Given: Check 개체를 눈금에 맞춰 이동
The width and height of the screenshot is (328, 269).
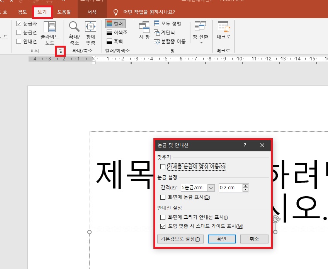Looking at the screenshot, I should click(163, 166).
